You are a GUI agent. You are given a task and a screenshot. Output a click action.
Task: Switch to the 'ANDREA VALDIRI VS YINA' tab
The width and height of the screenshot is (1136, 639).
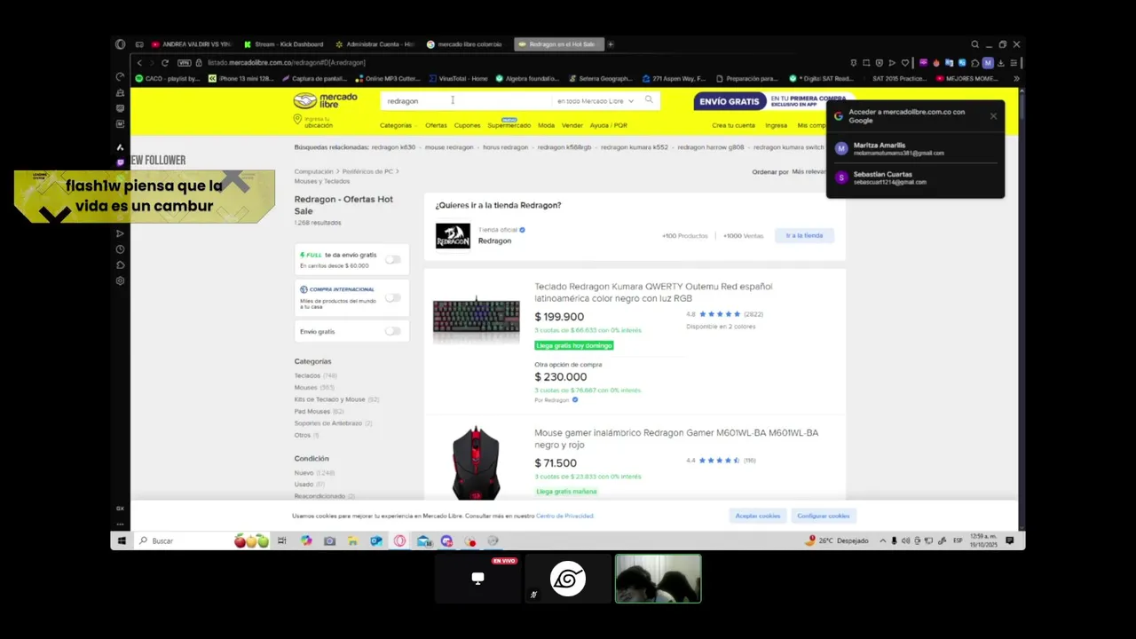coord(191,44)
